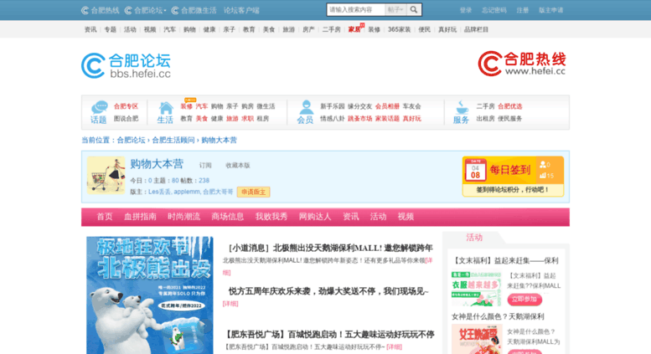Select highlighted 家居 in gray navigation bar

(354, 29)
